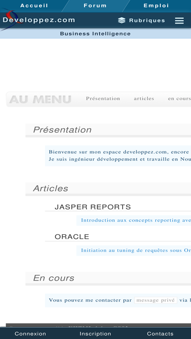Image resolution: width=191 pixels, height=339 pixels.
Task: Select articles in the AU MENU bar
Action: [144, 99]
